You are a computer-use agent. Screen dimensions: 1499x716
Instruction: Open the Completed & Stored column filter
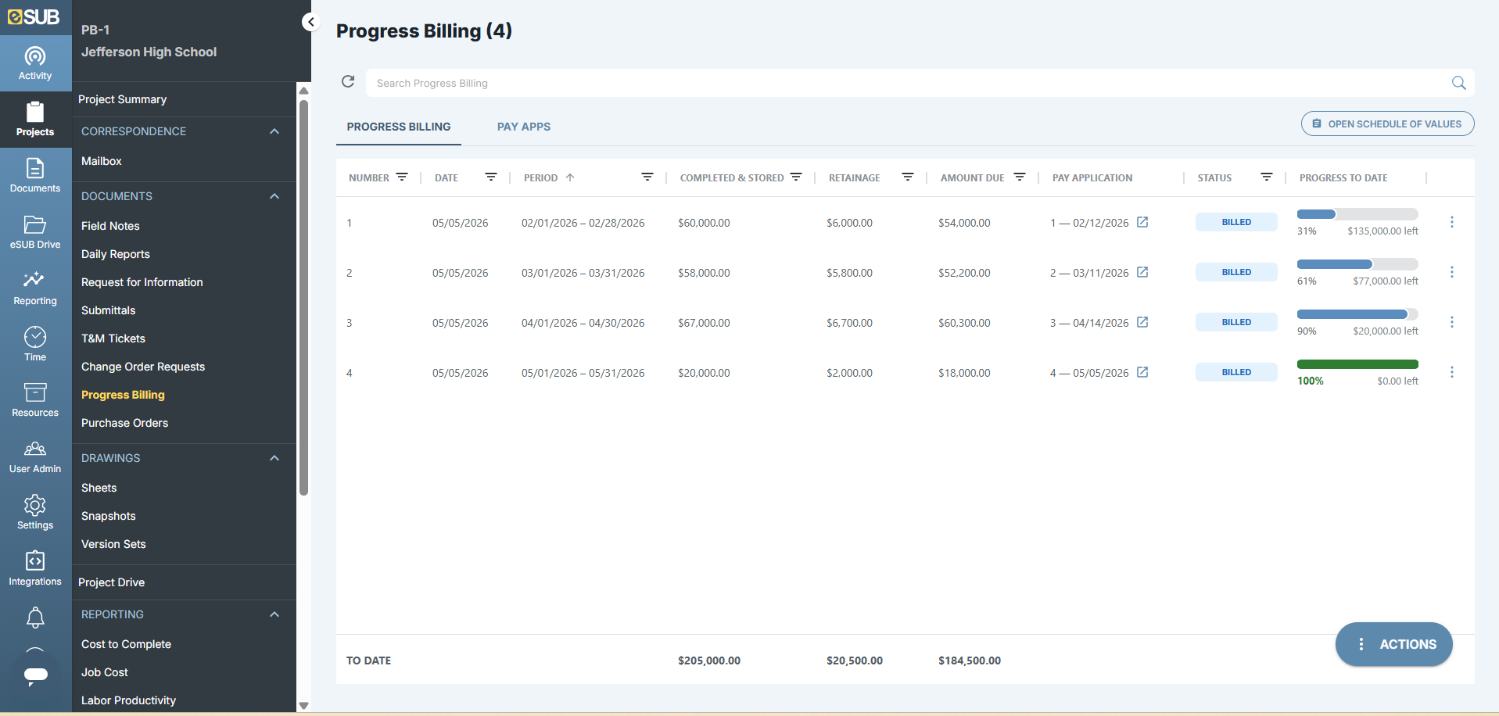(x=796, y=177)
